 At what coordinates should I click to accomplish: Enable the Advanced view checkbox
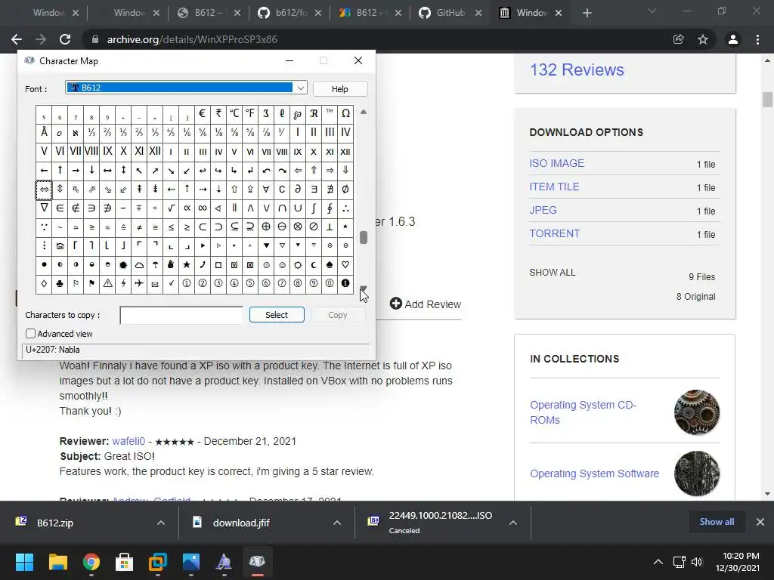[30, 333]
